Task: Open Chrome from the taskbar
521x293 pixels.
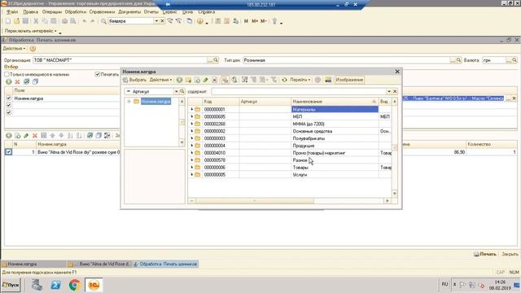Action: pos(74,285)
